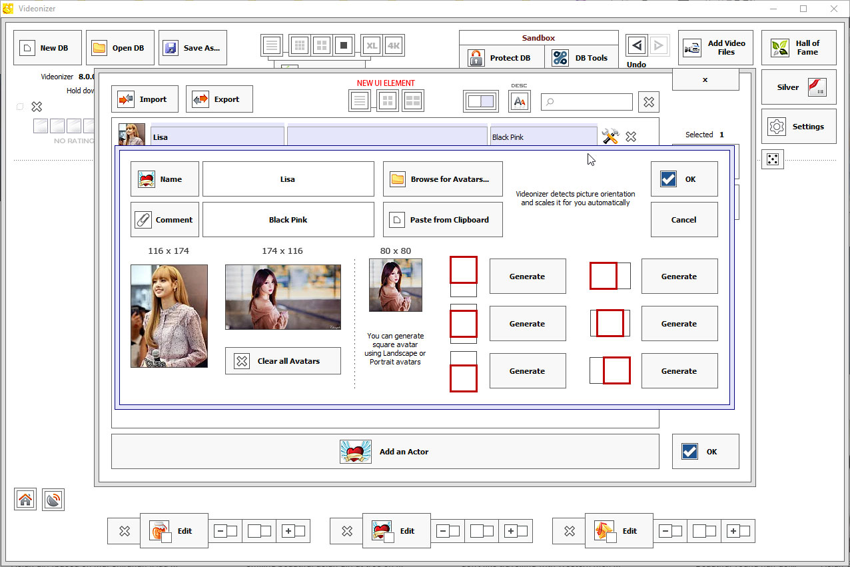Screen dimensions: 850x567
Task: Select the 116 x 174 portrait avatar
Action: pos(169,316)
